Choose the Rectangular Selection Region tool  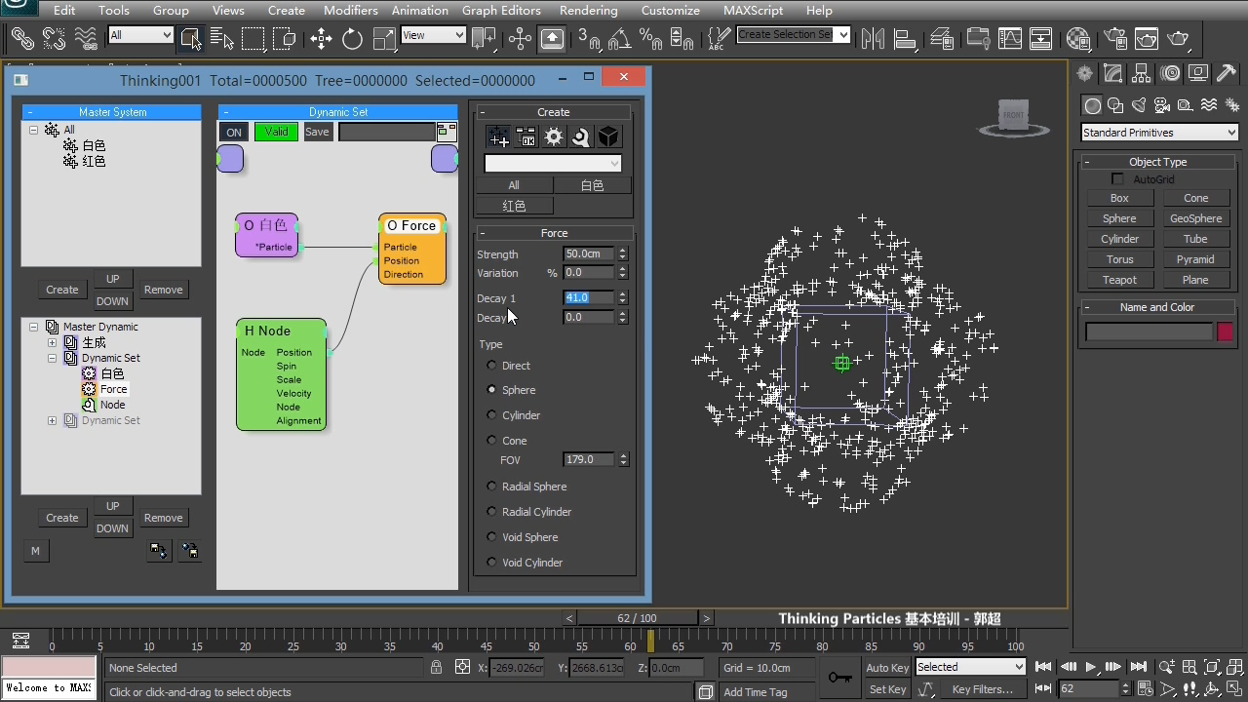253,38
